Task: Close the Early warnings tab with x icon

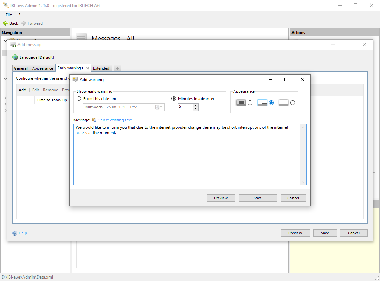Action: tap(87, 68)
